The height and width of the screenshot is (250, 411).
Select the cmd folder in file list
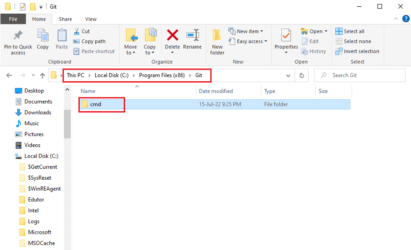pos(96,104)
